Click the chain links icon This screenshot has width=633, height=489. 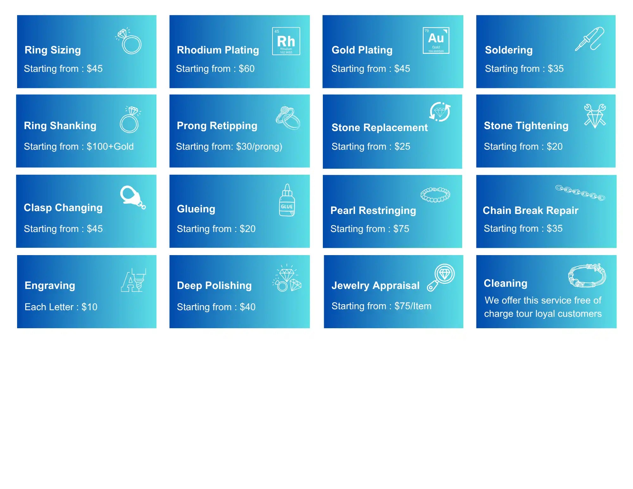[x=580, y=193]
